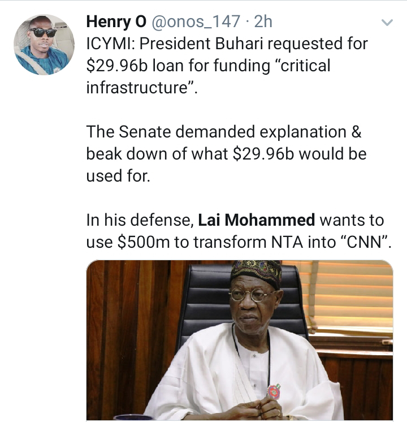Open Henry O's round profile avatar
Image resolution: width=407 pixels, height=422 pixels.
click(x=44, y=45)
